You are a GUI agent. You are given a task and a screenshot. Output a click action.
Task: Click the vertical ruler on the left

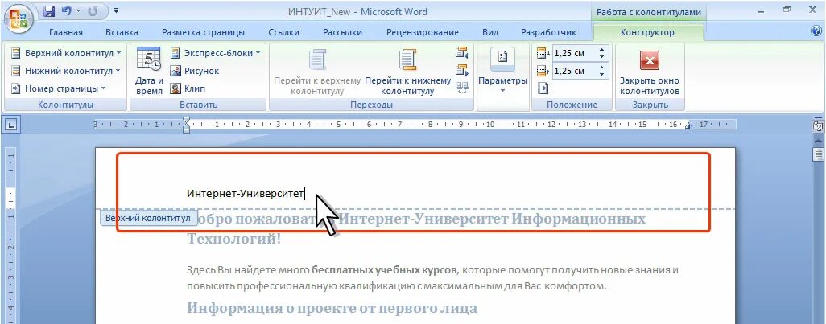click(12, 236)
